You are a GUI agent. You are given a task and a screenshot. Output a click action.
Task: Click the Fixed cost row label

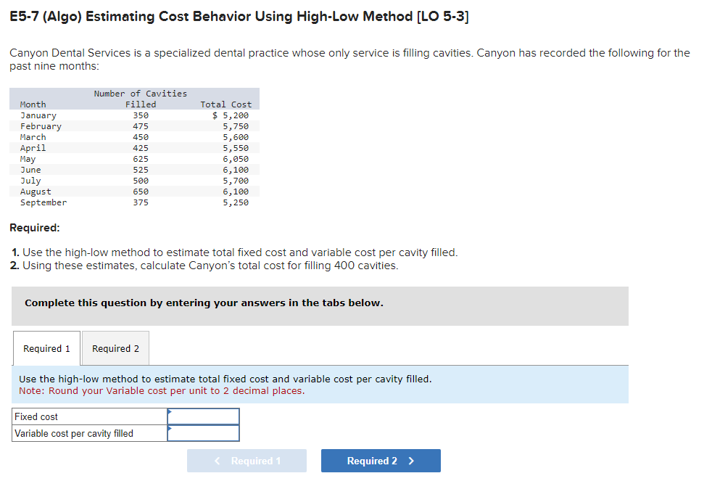tap(35, 416)
